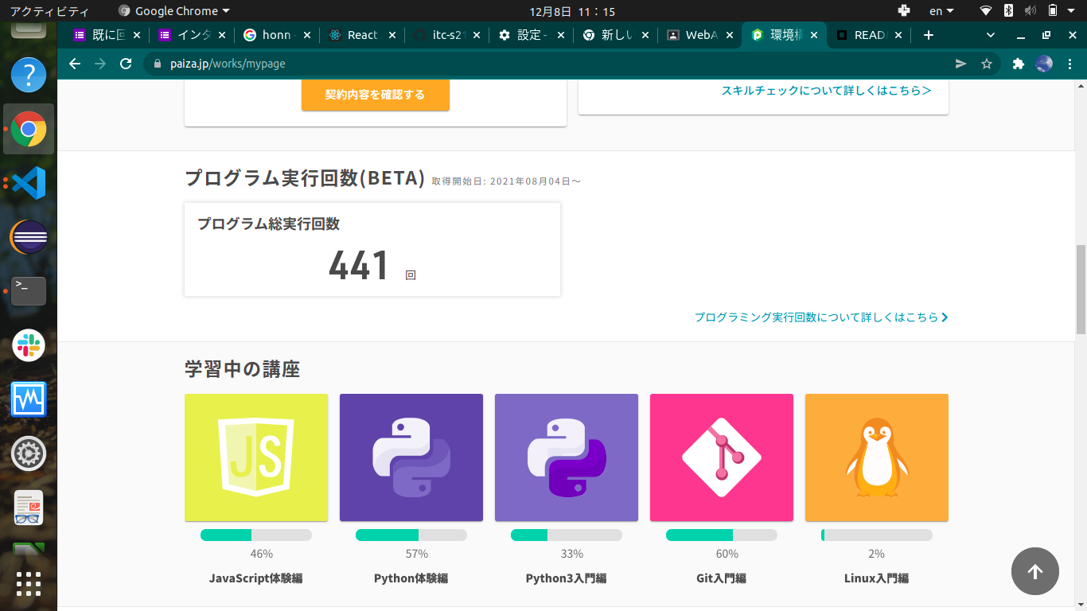Click the send-to-your-devices arrow icon
This screenshot has height=611, width=1087.
point(960,64)
